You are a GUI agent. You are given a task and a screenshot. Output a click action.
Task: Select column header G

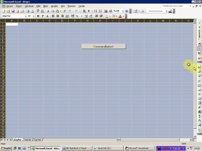(x=88, y=21)
